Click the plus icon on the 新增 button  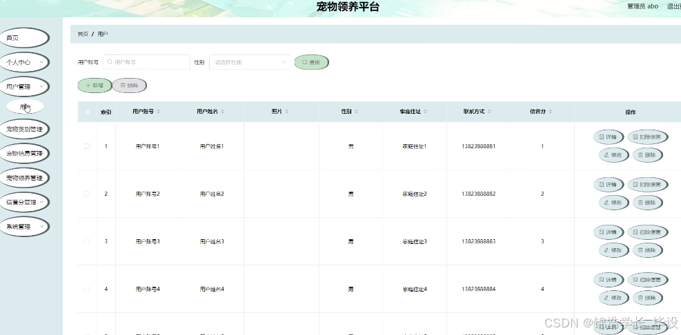[x=88, y=85]
